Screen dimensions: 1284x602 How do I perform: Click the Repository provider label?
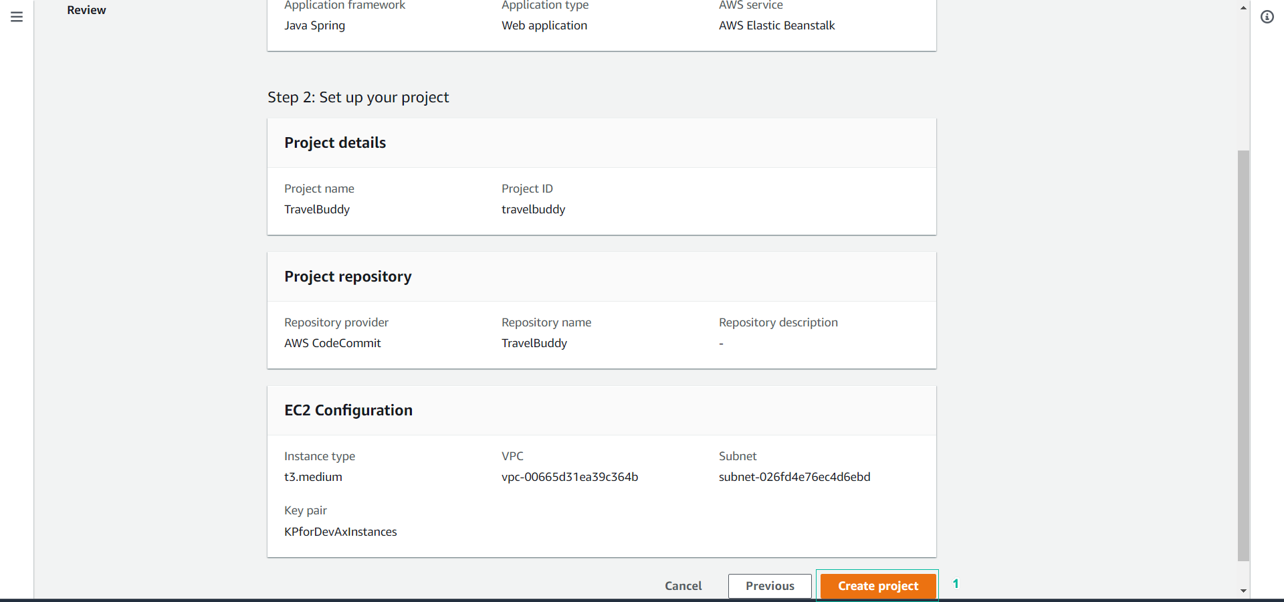tap(336, 322)
